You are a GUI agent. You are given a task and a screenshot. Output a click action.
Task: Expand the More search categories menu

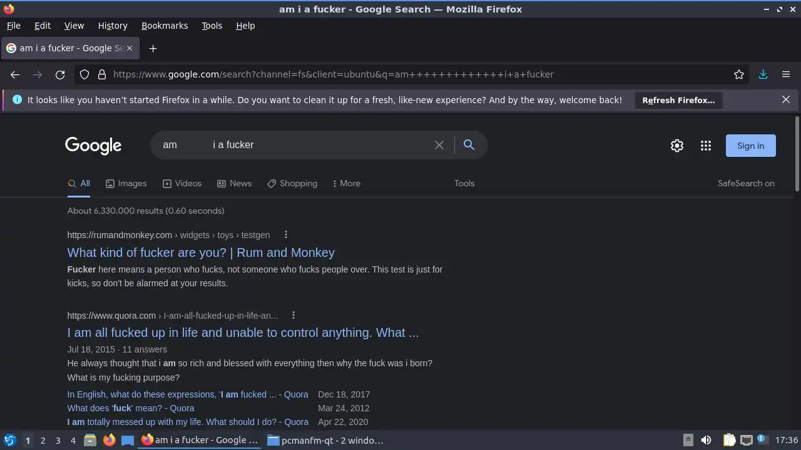click(346, 183)
